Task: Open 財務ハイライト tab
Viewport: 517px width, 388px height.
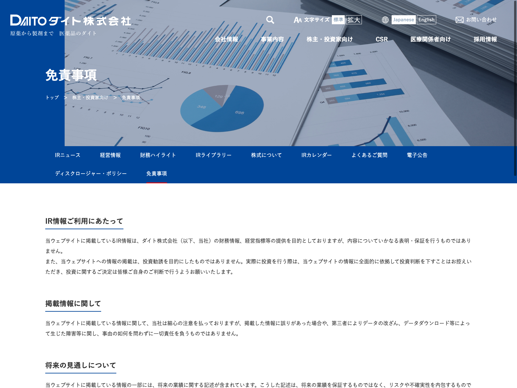Action: [x=158, y=155]
